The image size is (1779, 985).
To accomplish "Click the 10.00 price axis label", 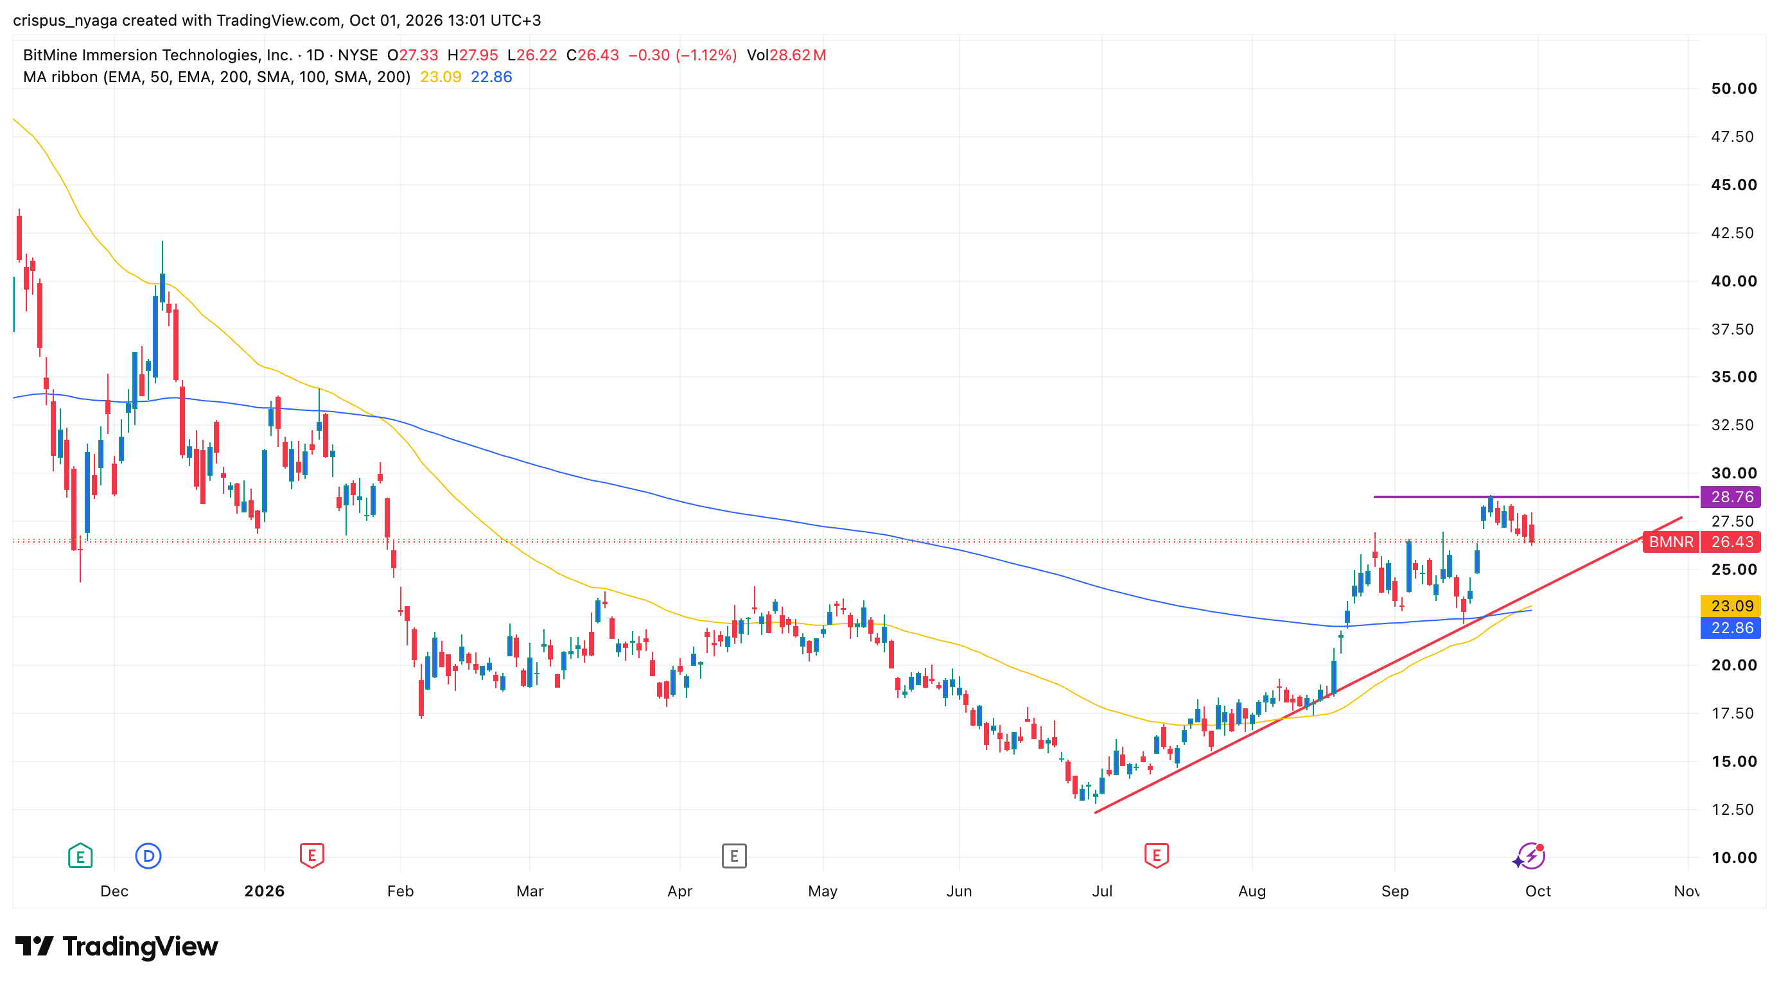I will click(x=1733, y=857).
